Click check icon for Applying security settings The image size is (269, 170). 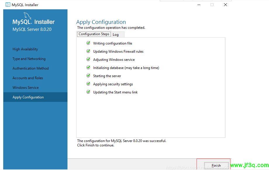tap(88, 84)
